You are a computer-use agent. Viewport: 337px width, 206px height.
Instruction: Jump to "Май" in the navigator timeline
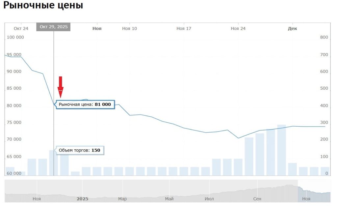point(169,199)
